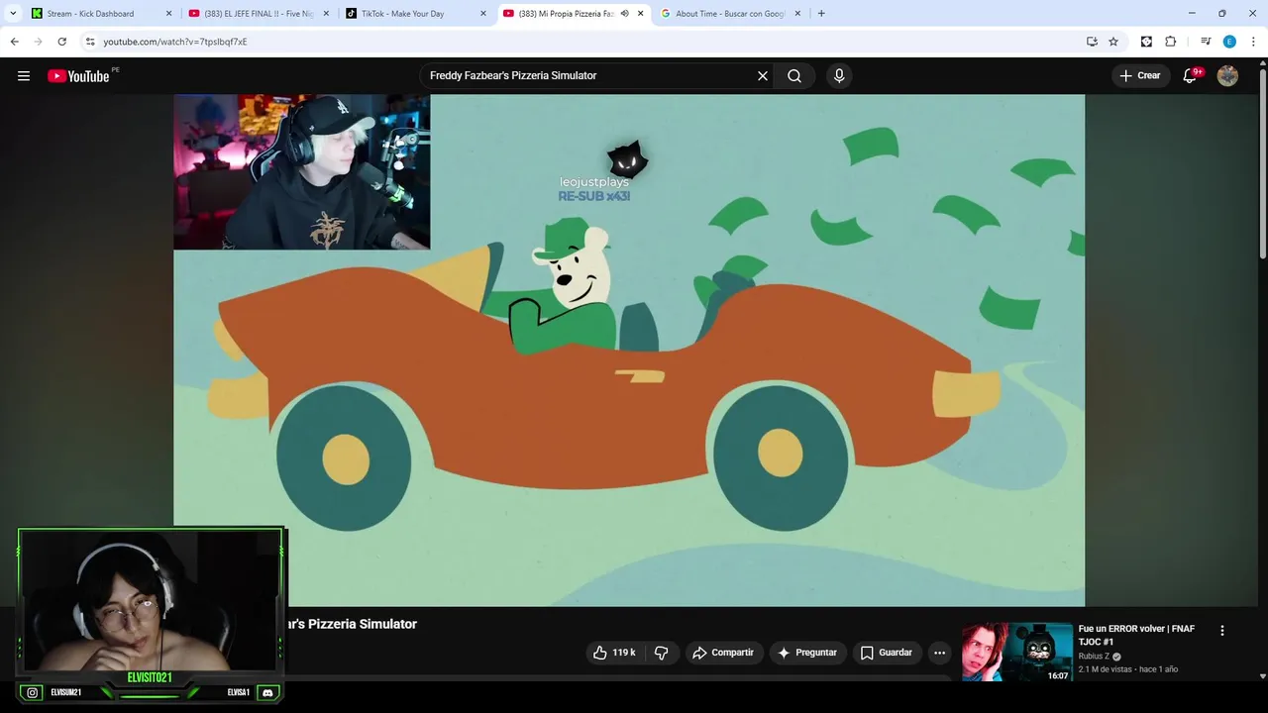The height and width of the screenshot is (713, 1268).
Task: Like the video with 119 k likes
Action: (x=614, y=653)
